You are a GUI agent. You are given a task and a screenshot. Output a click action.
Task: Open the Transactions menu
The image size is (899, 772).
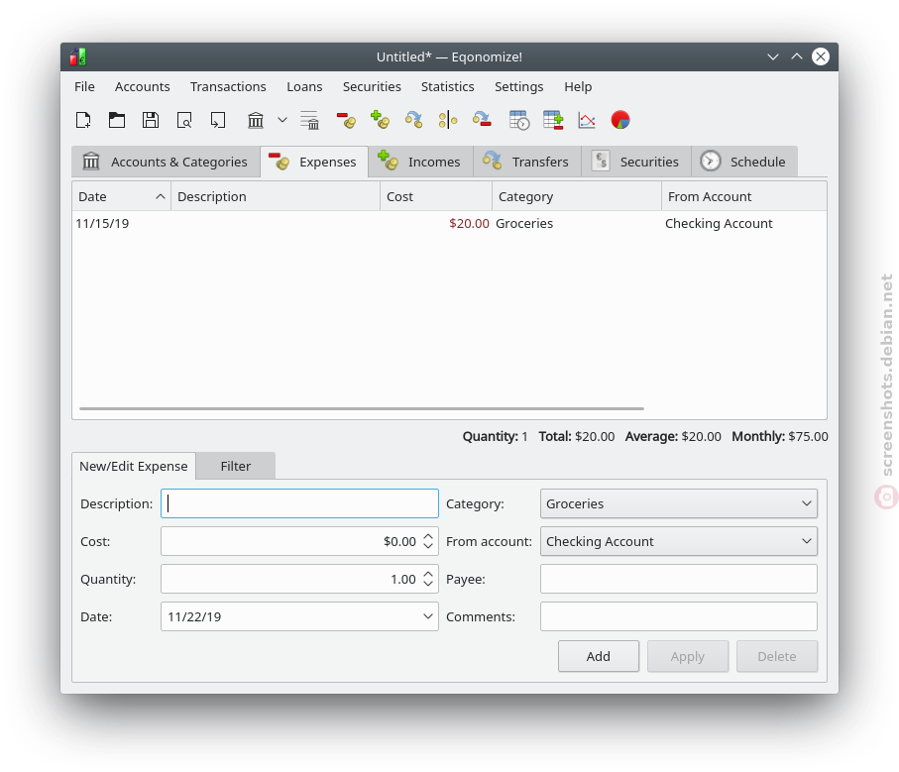228,86
